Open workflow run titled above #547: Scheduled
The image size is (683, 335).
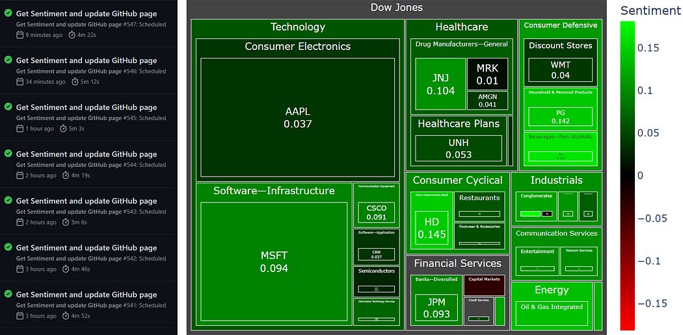pos(87,14)
